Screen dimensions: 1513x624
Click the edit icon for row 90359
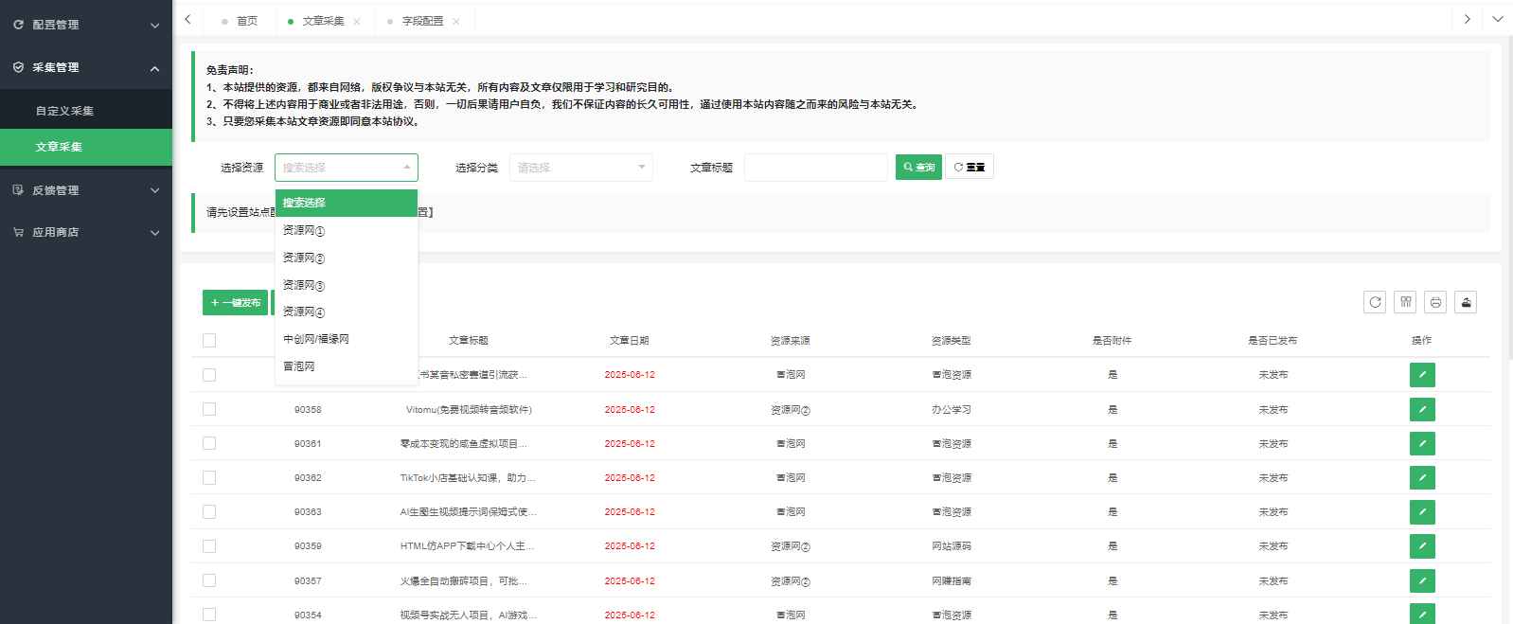click(1422, 546)
